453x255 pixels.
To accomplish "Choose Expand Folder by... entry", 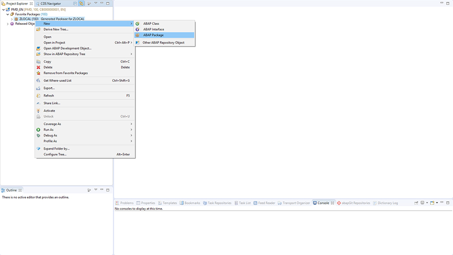I will (85, 149).
